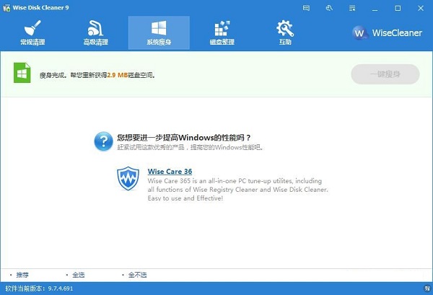Click the WiseCleaner logo

coord(387,33)
